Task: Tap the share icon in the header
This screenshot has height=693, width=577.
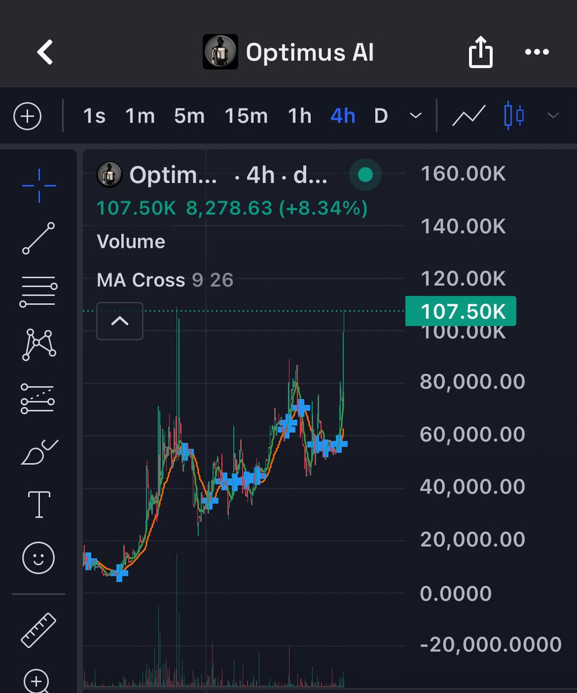Action: (480, 53)
